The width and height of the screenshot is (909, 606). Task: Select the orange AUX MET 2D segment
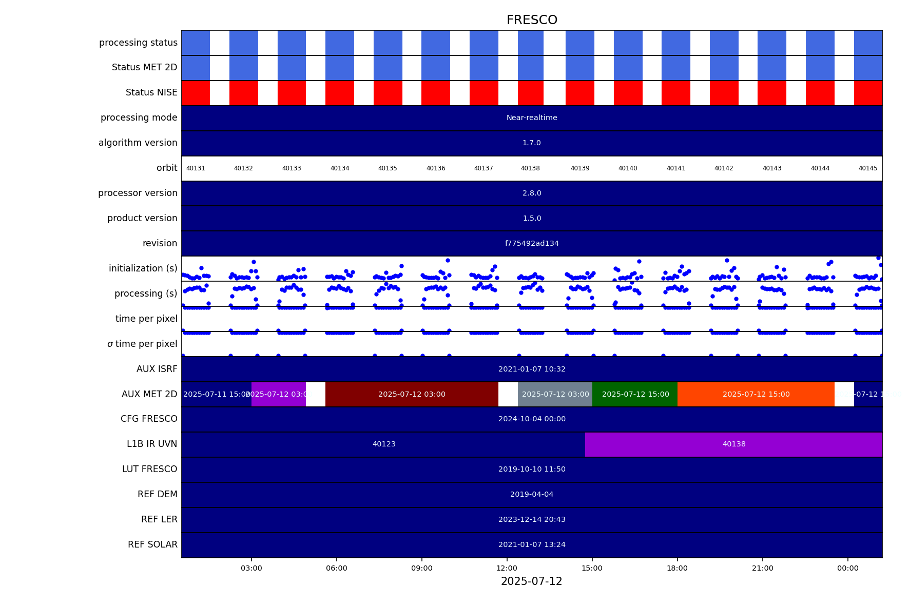pyautogui.click(x=756, y=394)
